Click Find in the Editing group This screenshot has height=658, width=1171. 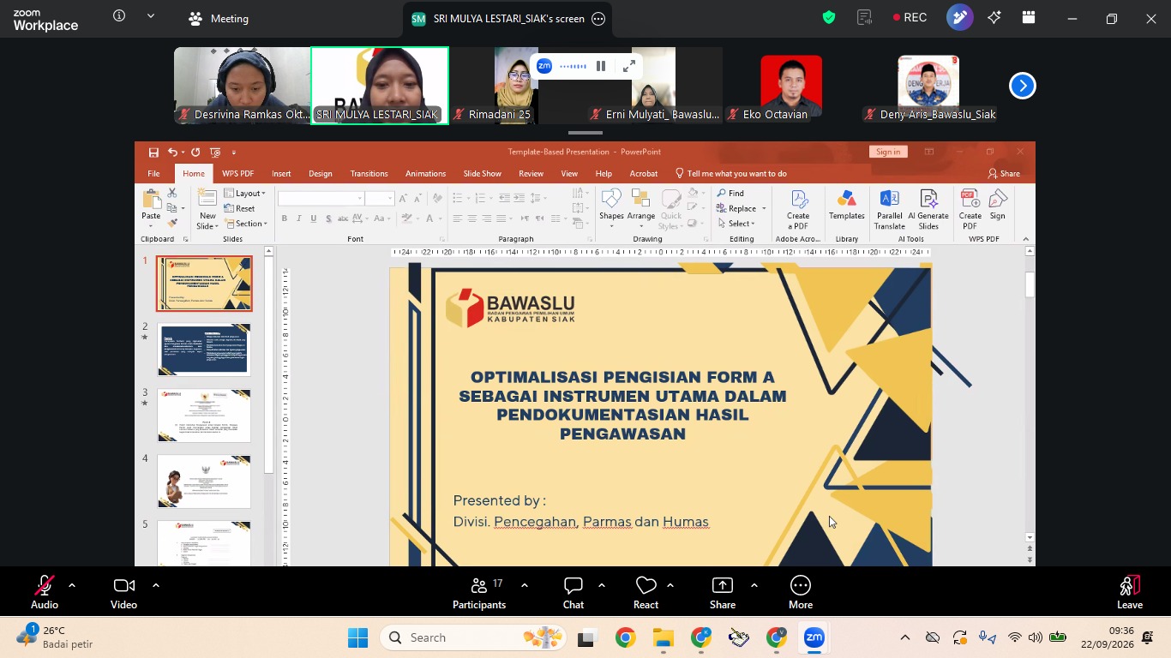click(731, 194)
